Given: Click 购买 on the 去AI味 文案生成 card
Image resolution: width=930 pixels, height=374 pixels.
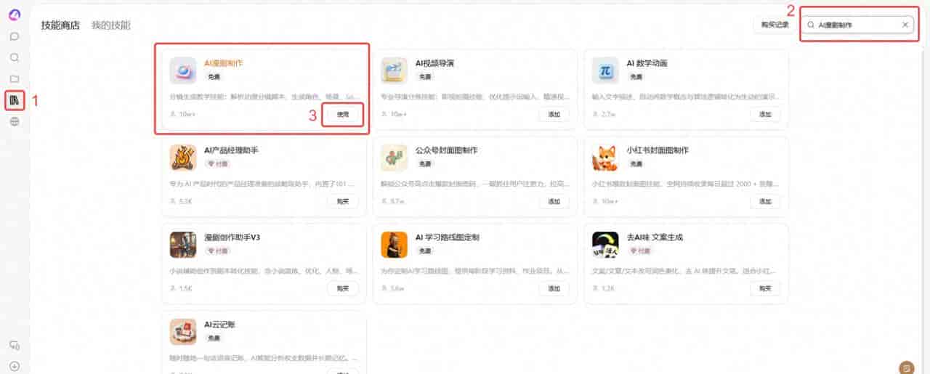Looking at the screenshot, I should click(765, 288).
